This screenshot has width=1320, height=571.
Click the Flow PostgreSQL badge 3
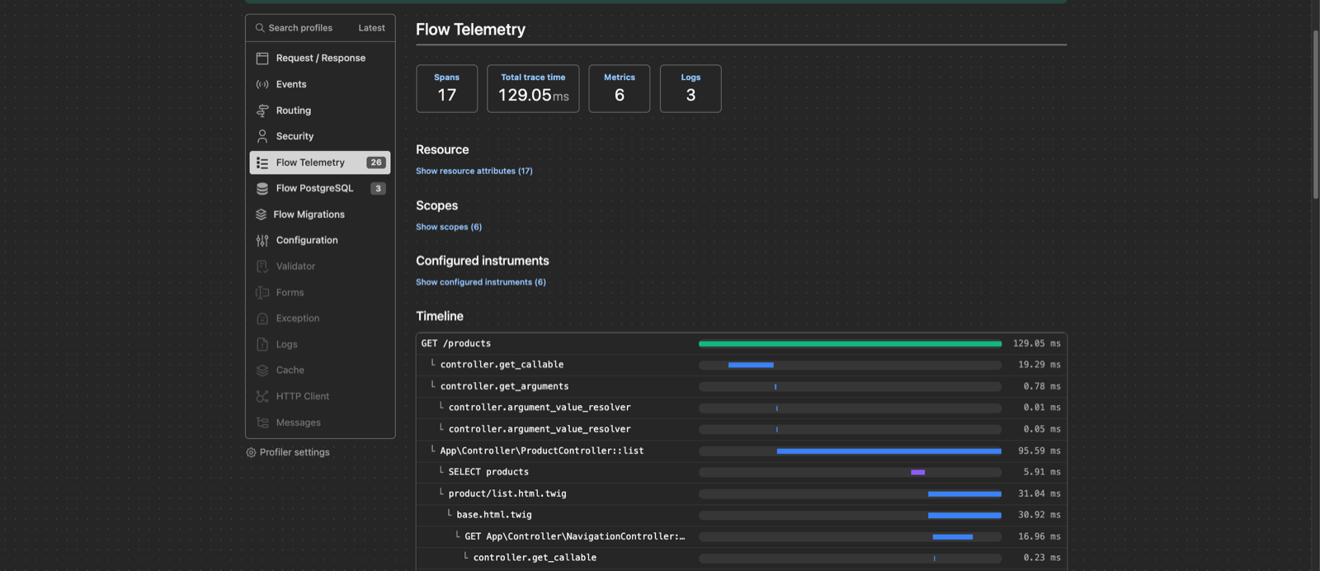378,188
